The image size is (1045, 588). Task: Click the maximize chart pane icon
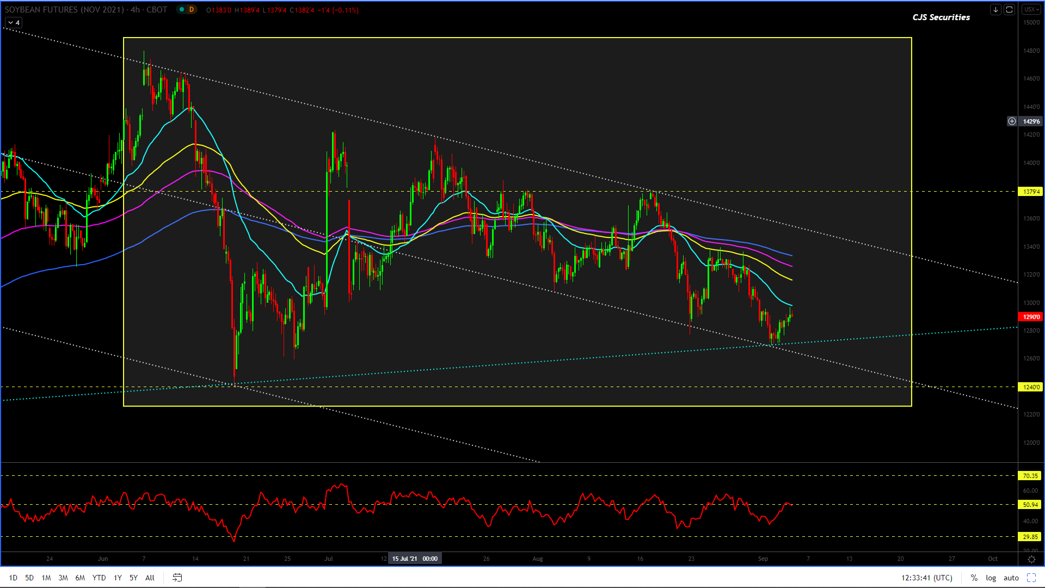tap(1009, 9)
